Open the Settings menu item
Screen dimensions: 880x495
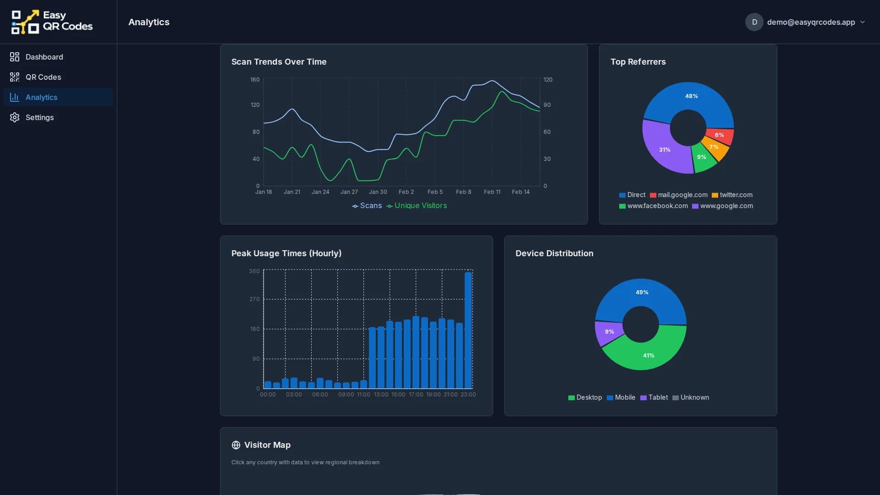tap(58, 117)
